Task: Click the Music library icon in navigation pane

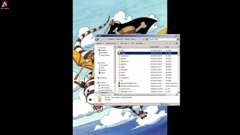Action: [x=99, y=68]
